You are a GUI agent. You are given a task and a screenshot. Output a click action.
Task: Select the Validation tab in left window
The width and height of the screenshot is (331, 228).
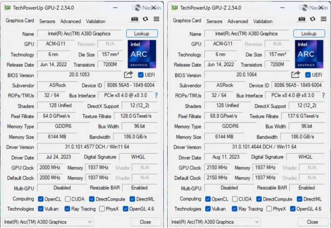(96, 21)
